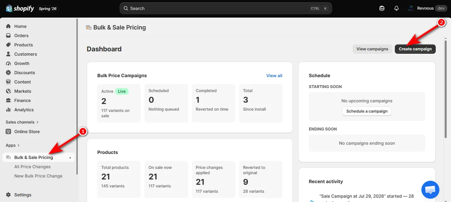The height and width of the screenshot is (202, 451).
Task: Click 'No upcoming campaigns' text
Action: (x=367, y=101)
